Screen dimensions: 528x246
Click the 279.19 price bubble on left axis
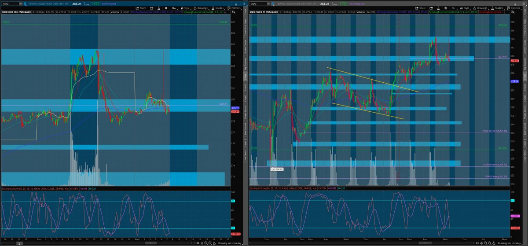(235, 107)
